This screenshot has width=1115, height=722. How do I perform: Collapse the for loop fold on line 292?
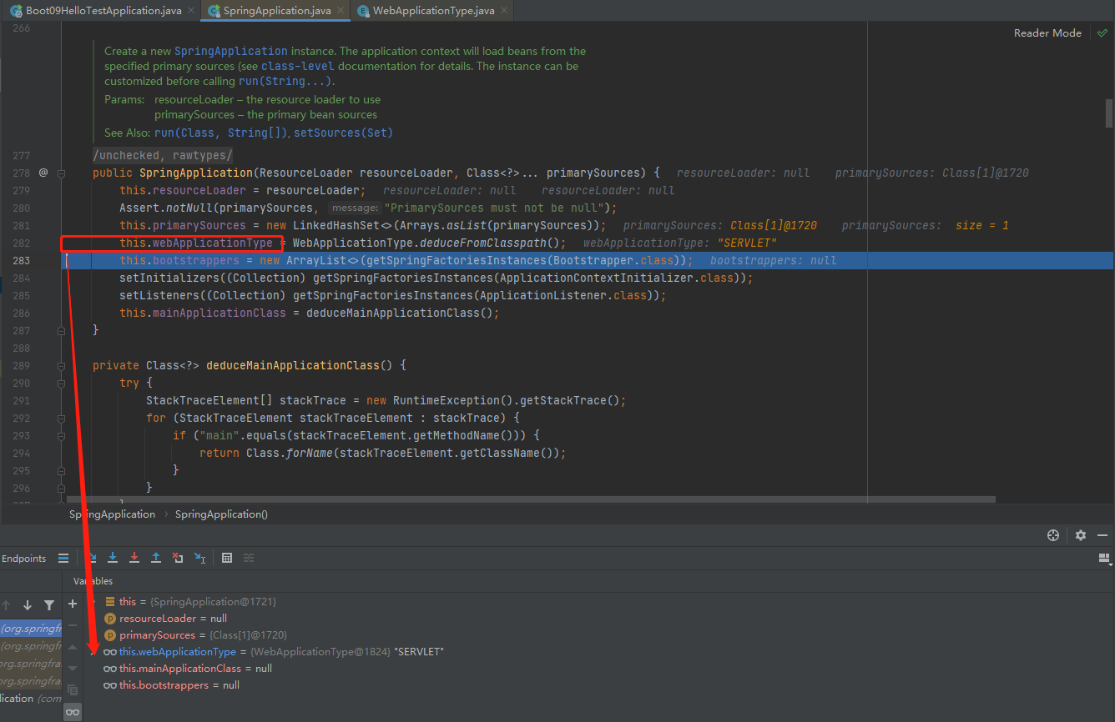pos(61,418)
